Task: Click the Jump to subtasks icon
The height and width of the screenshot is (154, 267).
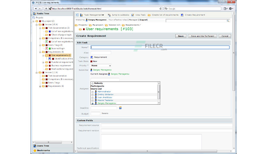Action: pos(109,15)
